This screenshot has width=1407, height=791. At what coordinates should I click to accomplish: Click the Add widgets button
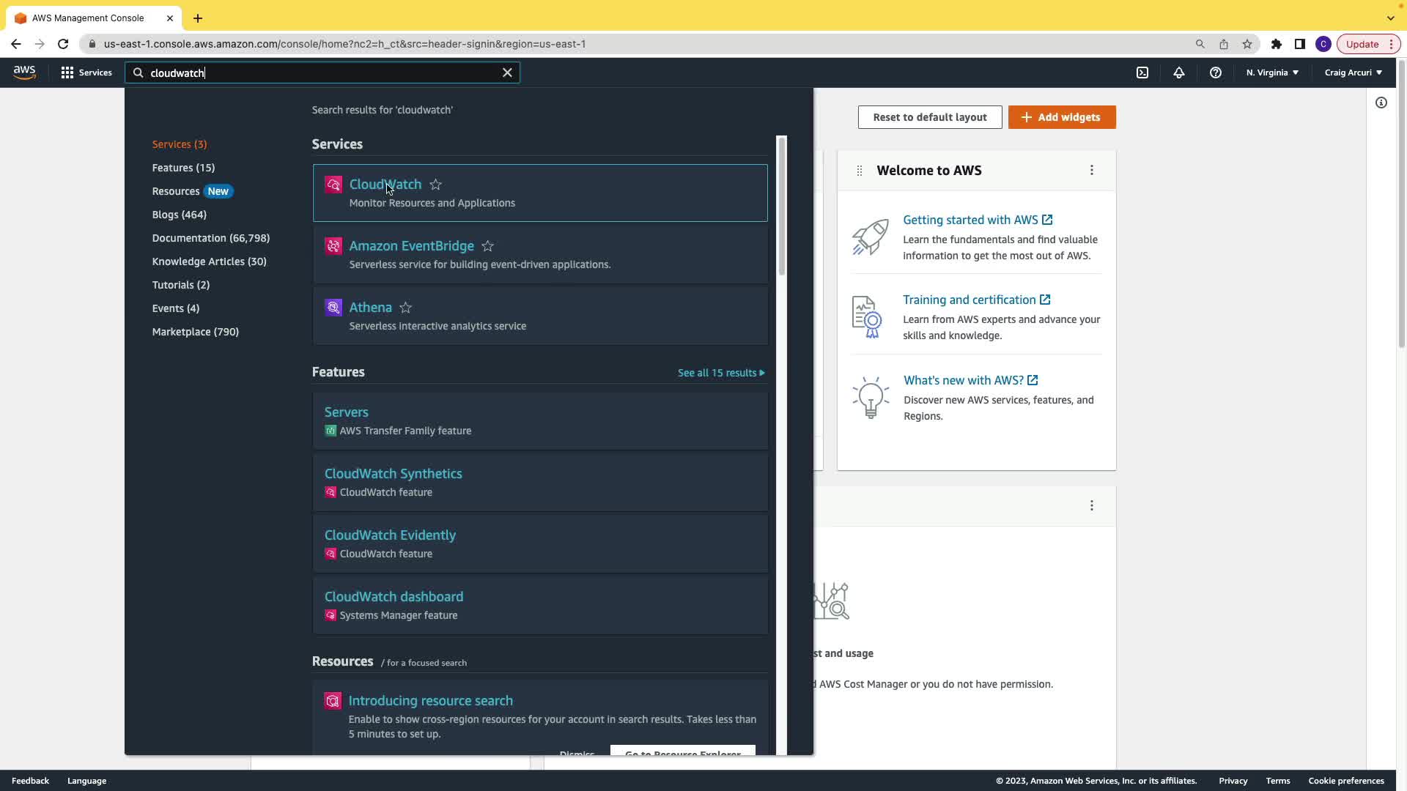point(1061,117)
